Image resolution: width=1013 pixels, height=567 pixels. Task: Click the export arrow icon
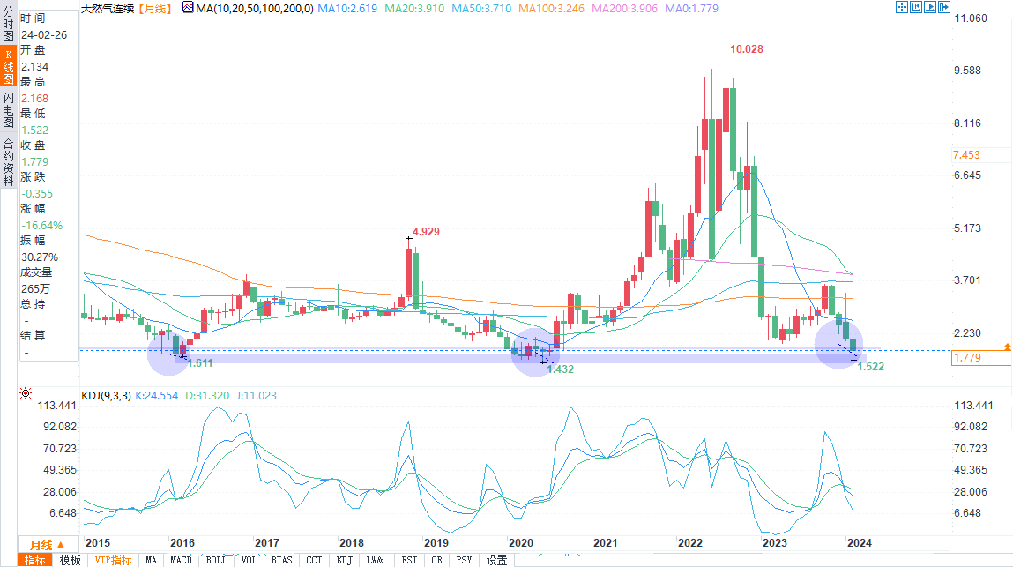945,7
